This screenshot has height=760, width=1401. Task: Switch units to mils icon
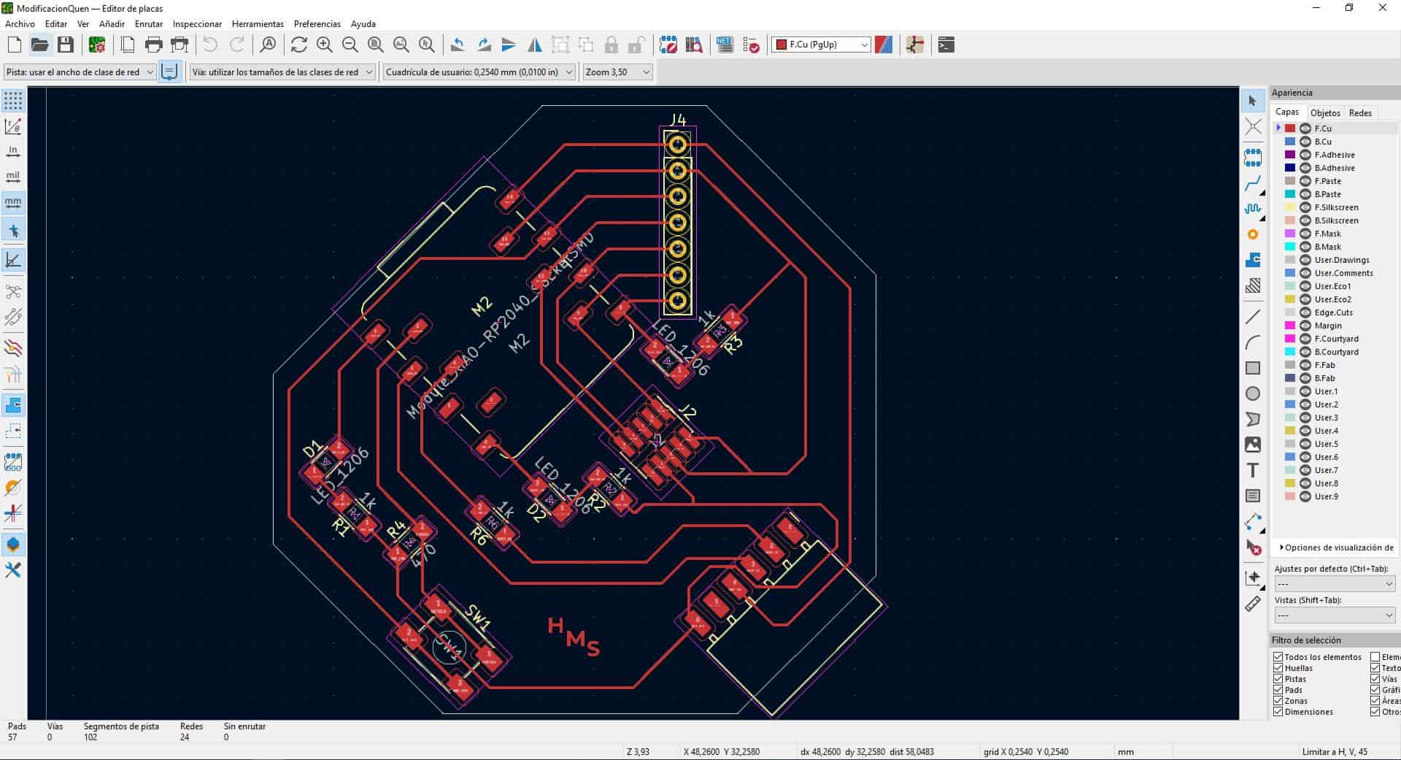(13, 177)
